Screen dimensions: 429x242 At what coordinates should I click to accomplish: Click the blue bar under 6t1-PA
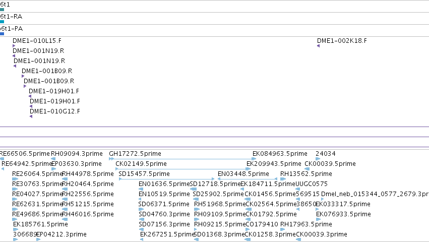tap(2, 34)
